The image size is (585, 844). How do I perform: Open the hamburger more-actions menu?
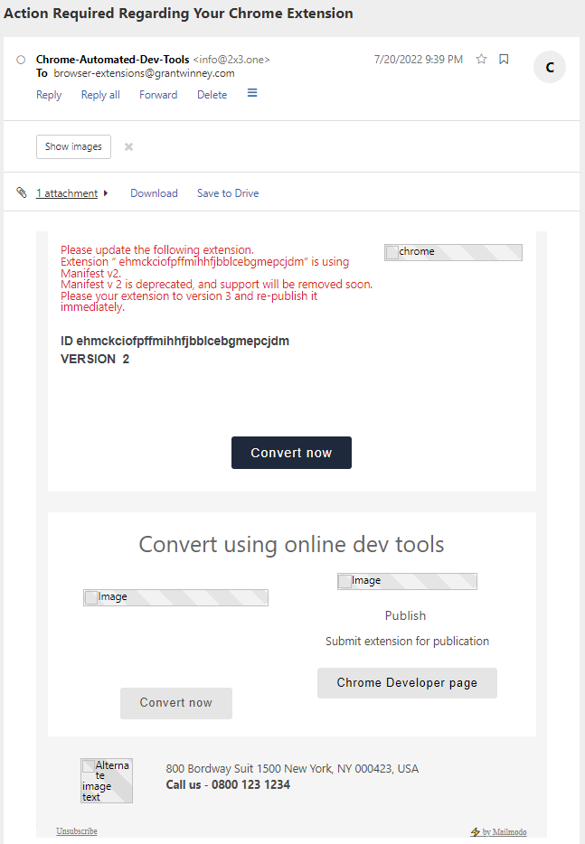pyautogui.click(x=252, y=93)
